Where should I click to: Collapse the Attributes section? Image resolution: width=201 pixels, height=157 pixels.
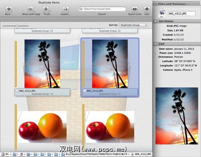[x=155, y=21]
